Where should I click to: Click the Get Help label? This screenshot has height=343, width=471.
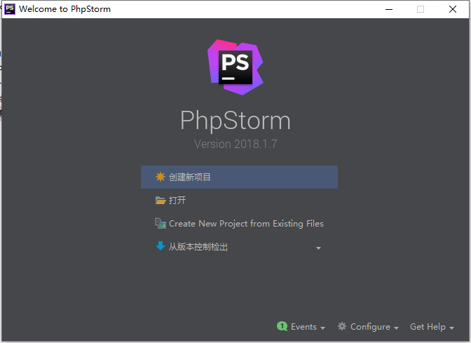pos(428,327)
